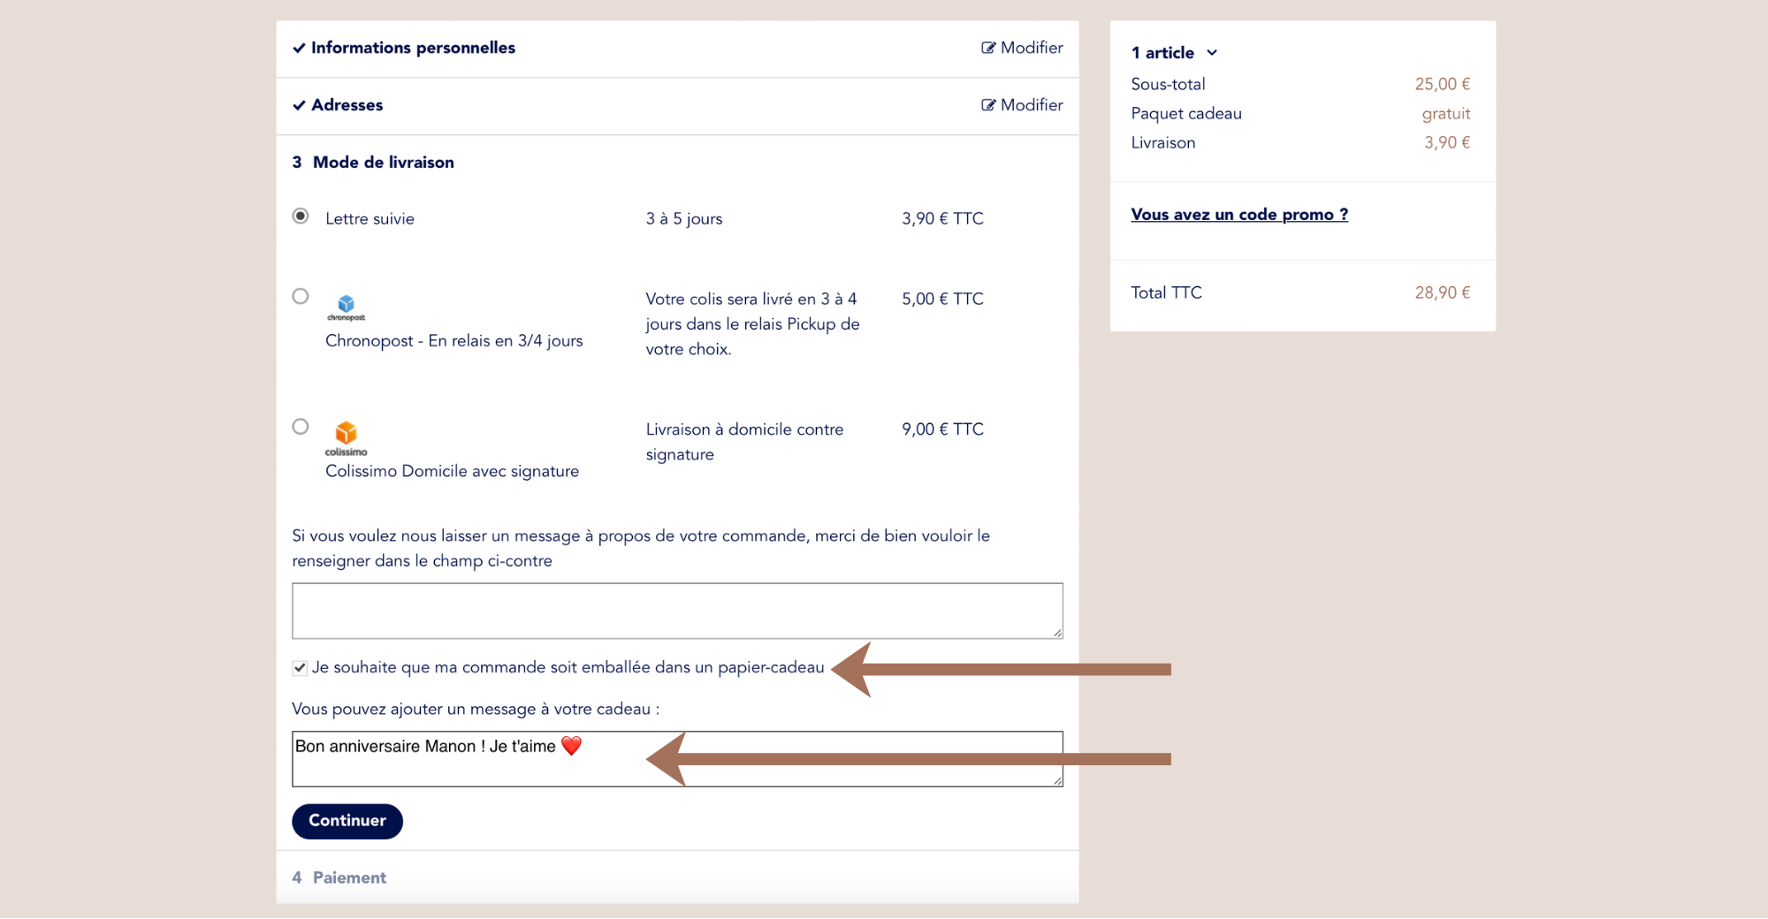
Task: Select Chronopost relais delivery radio button
Action: (301, 296)
